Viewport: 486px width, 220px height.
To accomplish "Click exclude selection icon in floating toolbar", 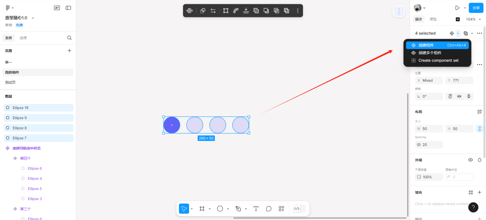I will point(287,11).
